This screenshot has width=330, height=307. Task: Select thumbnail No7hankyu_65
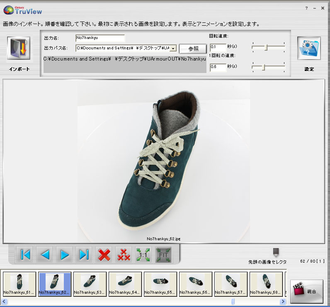(160, 284)
